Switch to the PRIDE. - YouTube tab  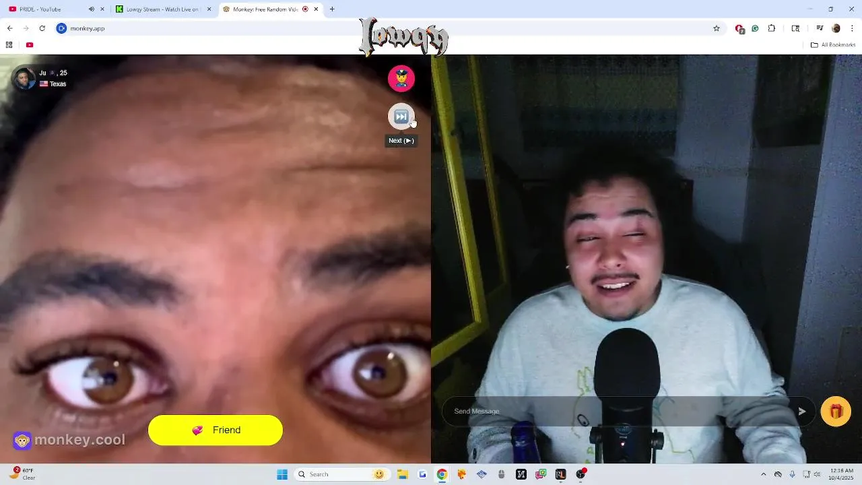click(57, 9)
